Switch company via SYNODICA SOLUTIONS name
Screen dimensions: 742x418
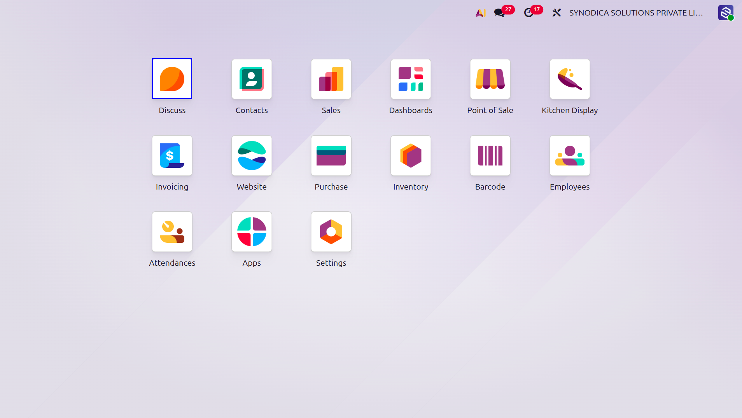pos(636,13)
